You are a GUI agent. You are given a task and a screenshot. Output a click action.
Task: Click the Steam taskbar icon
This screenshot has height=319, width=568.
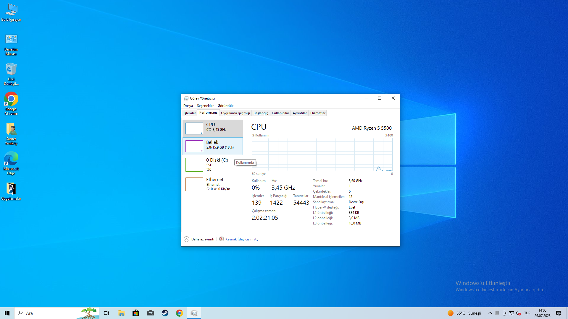click(165, 313)
